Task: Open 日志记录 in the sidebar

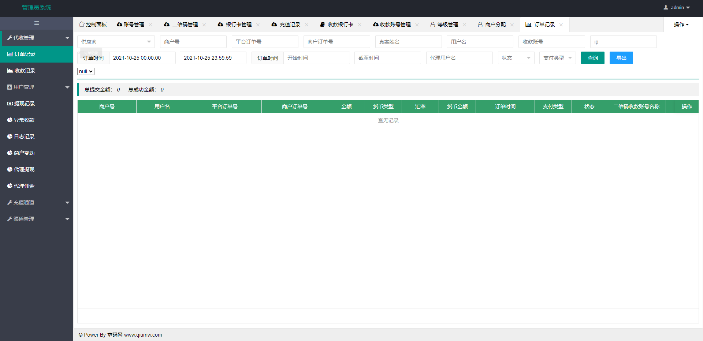Action: tap(37, 136)
